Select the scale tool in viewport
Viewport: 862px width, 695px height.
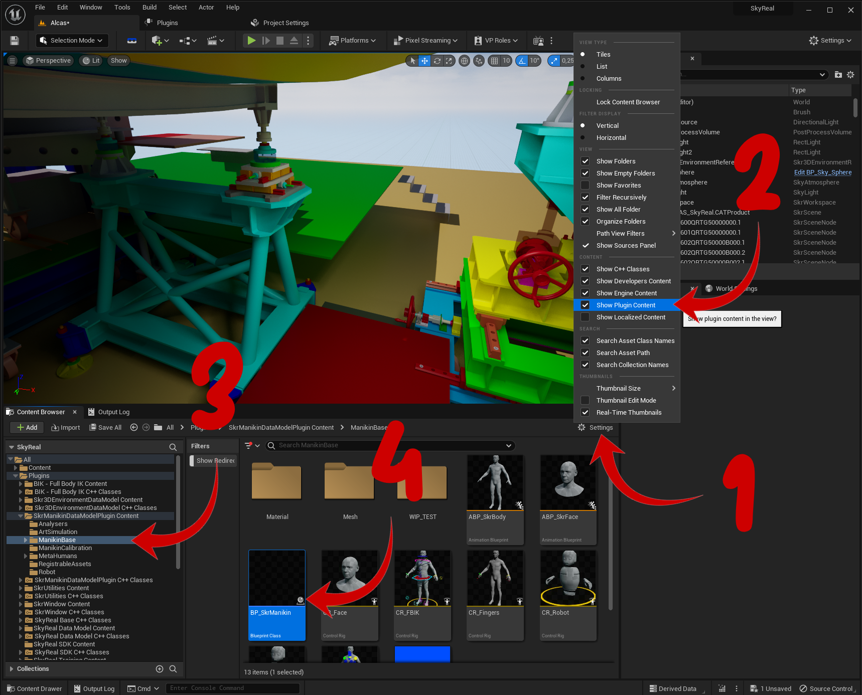449,61
